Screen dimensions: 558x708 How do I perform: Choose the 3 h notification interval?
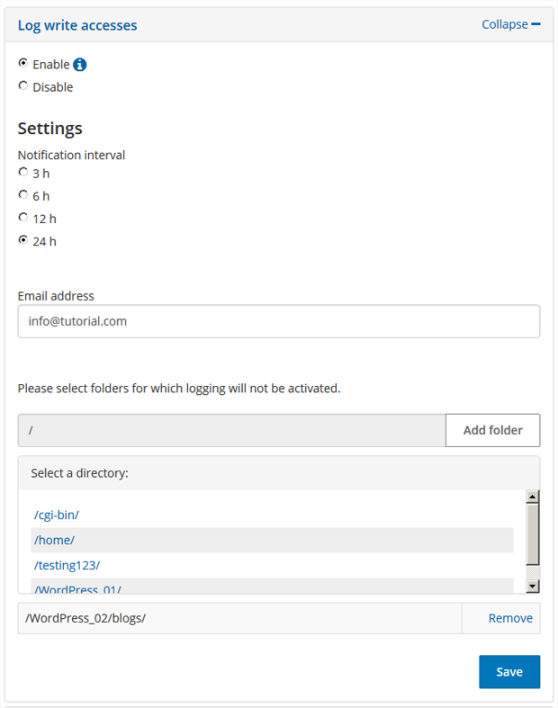coord(23,173)
